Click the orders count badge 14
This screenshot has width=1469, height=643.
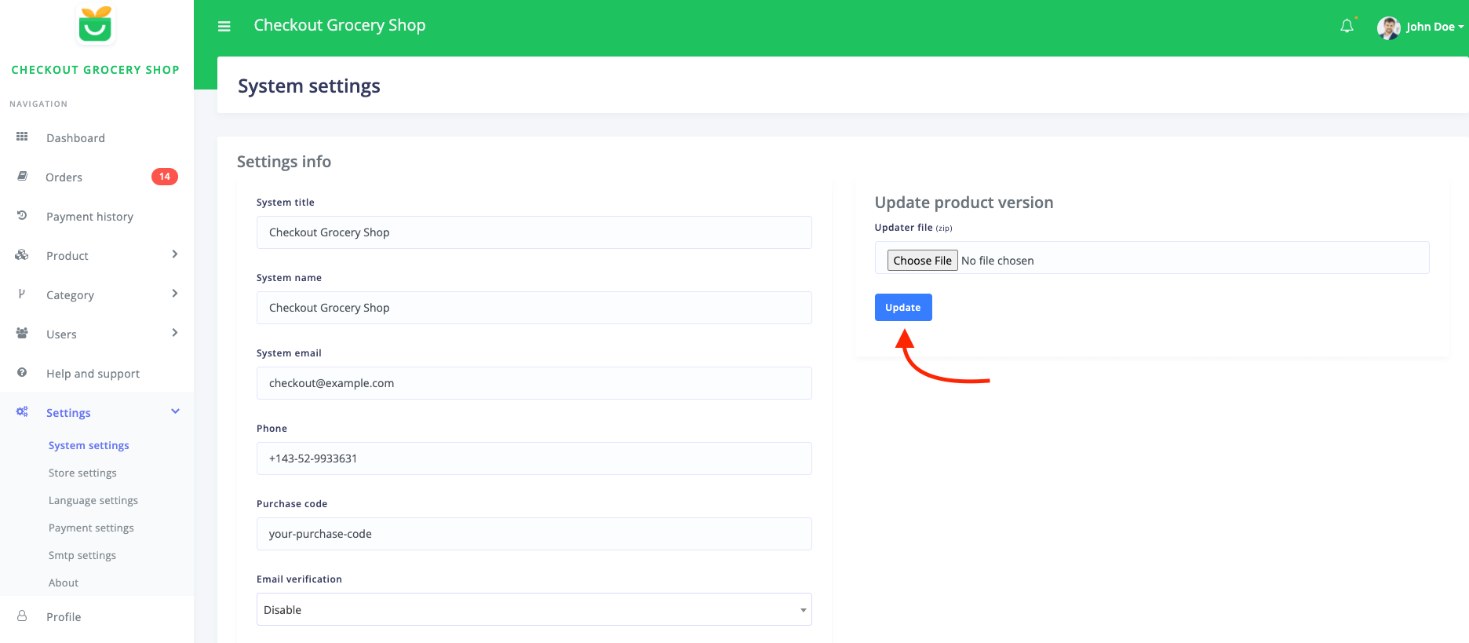pos(165,177)
